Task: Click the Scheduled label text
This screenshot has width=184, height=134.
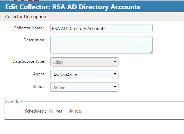Action: 36,111
